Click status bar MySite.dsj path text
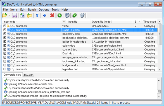This screenshot has height=106, width=164. tap(49, 103)
